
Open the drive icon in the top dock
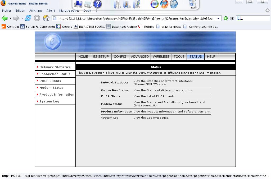(88, 4)
